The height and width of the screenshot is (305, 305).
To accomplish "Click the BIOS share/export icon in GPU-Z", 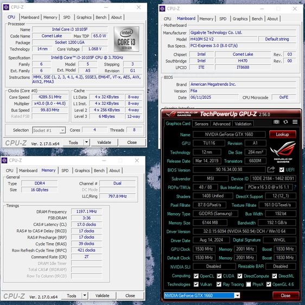I will pos(271,170).
